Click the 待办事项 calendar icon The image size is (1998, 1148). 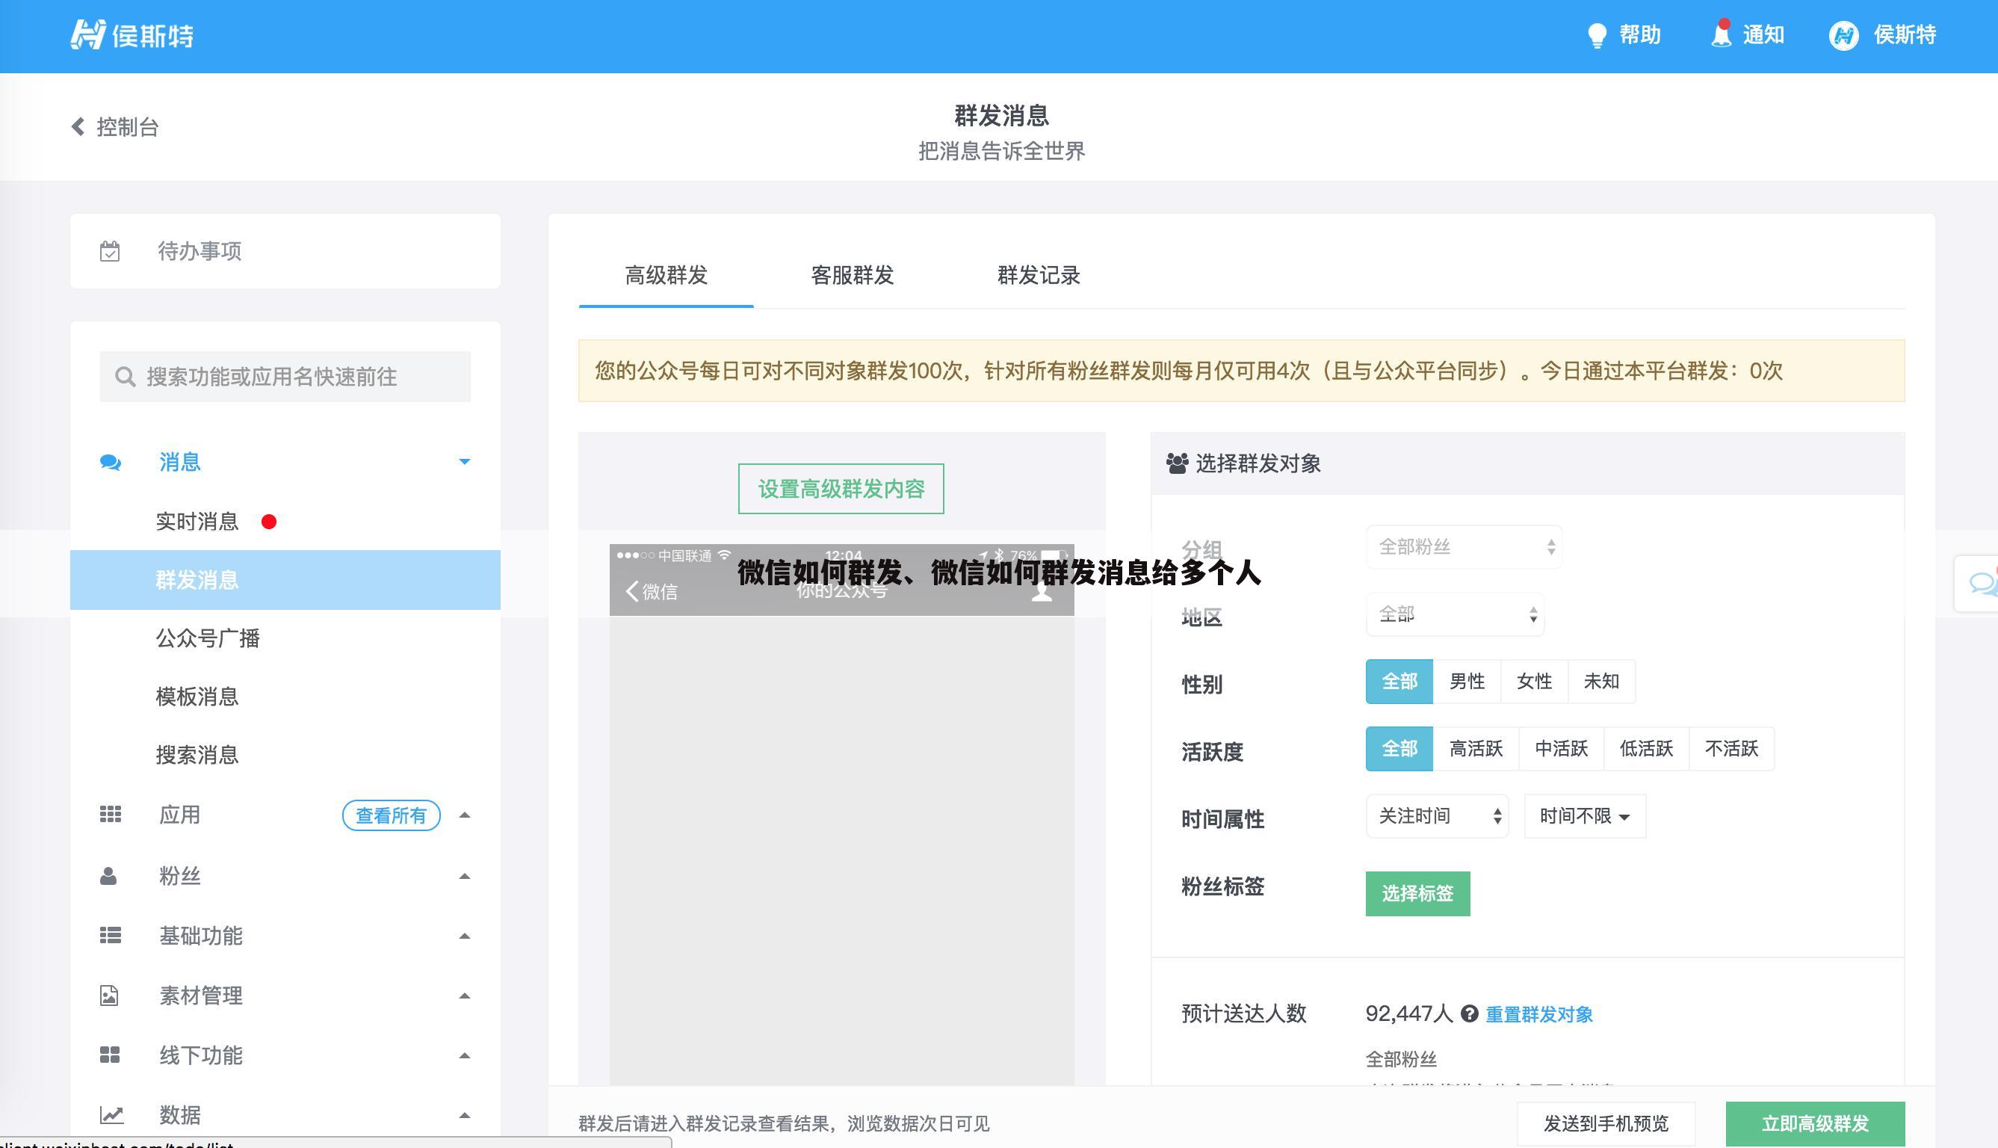pyautogui.click(x=110, y=250)
